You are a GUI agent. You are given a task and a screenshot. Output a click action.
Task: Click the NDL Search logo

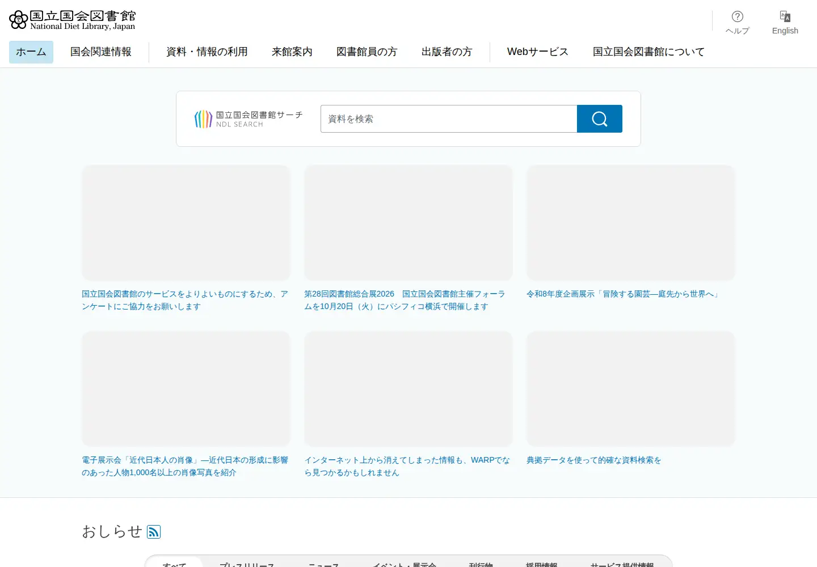pyautogui.click(x=249, y=119)
